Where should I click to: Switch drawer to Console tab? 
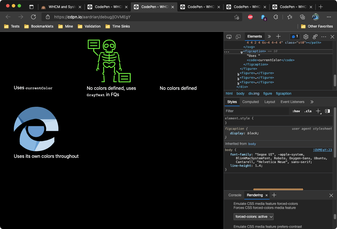pos(235,195)
